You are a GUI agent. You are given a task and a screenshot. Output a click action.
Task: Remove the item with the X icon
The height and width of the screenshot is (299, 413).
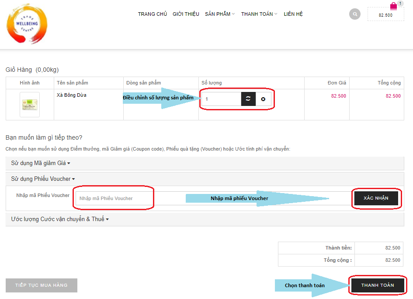(263, 99)
